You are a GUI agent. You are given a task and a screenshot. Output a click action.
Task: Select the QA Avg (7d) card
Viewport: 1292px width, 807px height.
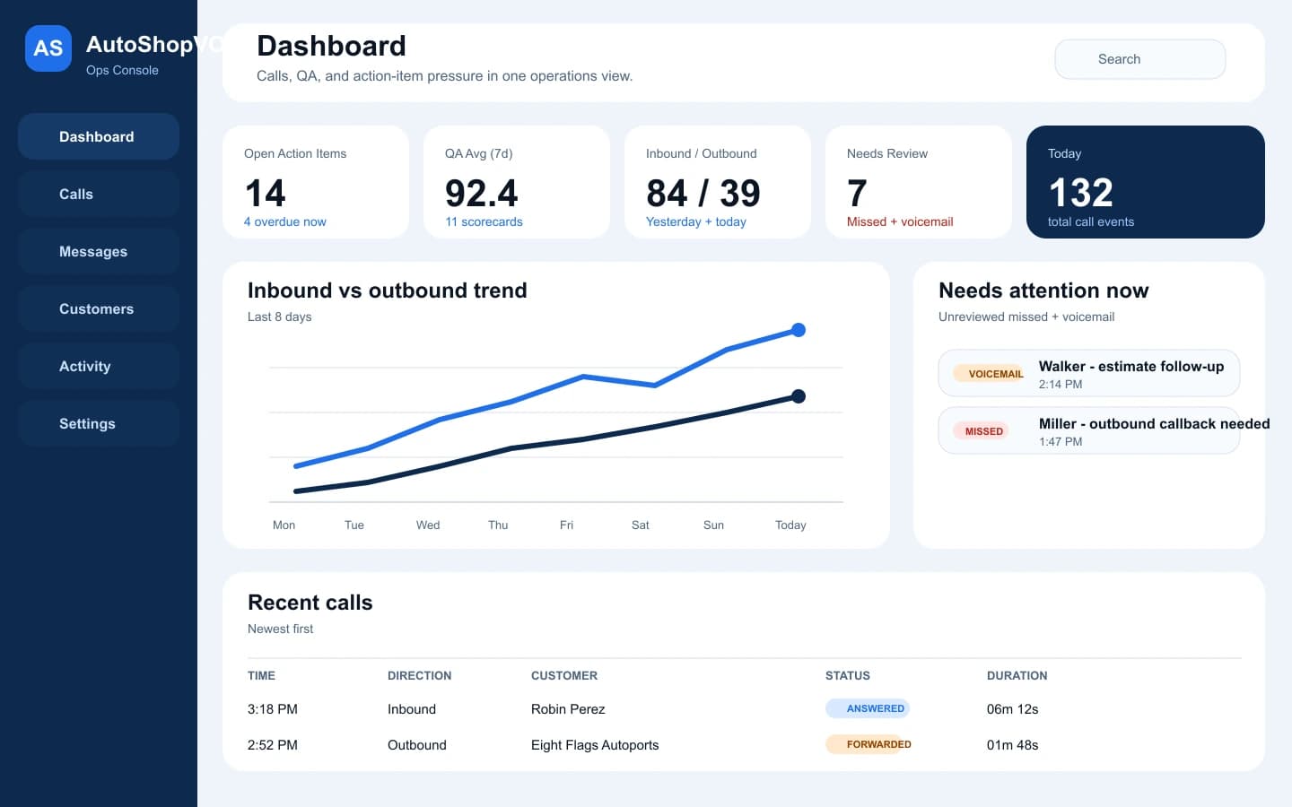click(x=517, y=182)
